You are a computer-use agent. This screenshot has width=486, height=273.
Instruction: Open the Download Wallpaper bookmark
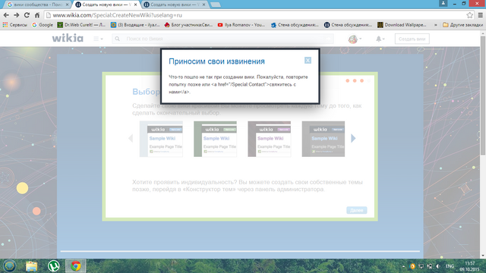pos(402,25)
